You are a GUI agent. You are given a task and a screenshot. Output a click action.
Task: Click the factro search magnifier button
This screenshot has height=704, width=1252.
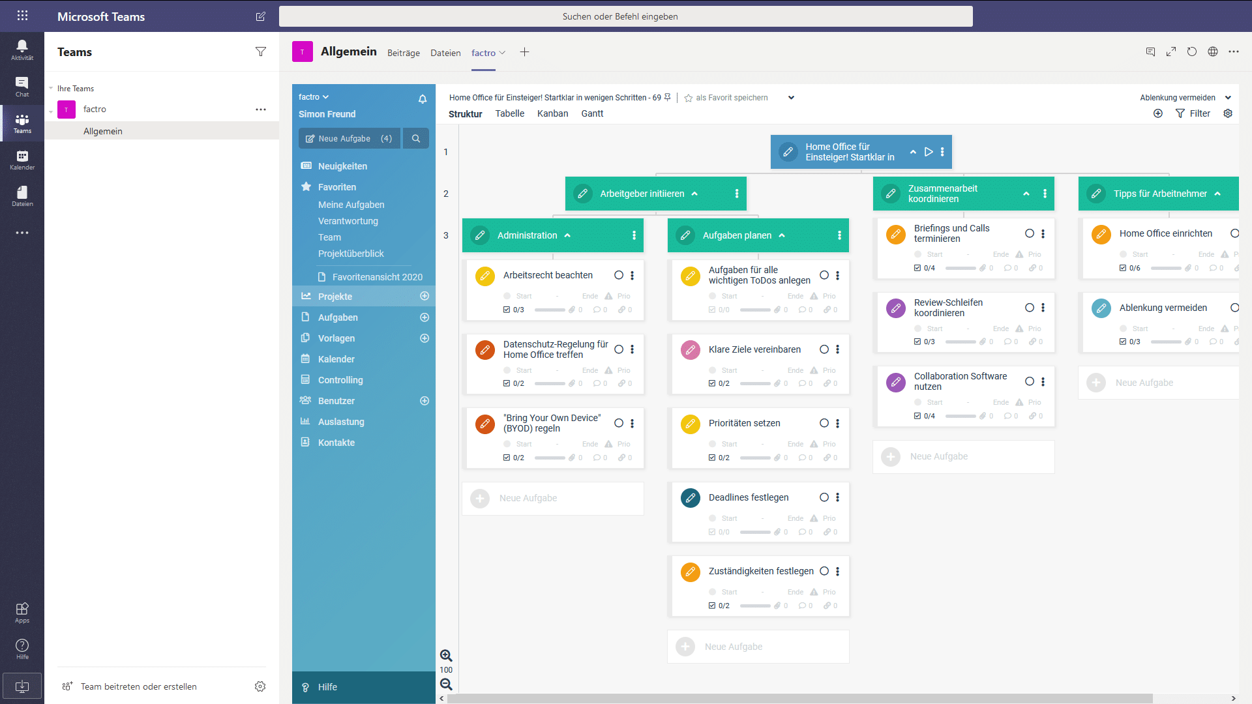click(416, 138)
